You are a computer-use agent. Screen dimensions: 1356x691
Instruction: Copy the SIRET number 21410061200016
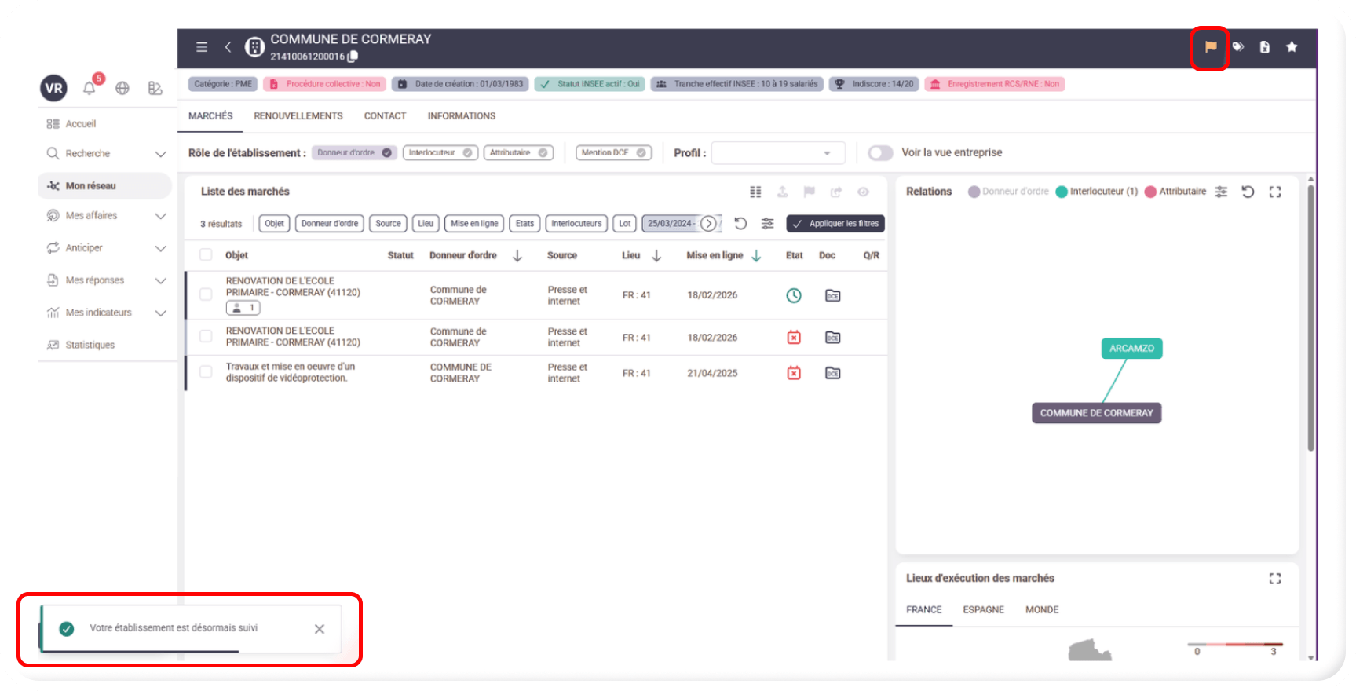353,57
